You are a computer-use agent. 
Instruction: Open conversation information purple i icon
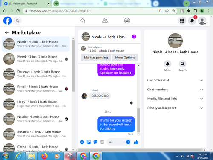pyautogui.click(x=134, y=37)
